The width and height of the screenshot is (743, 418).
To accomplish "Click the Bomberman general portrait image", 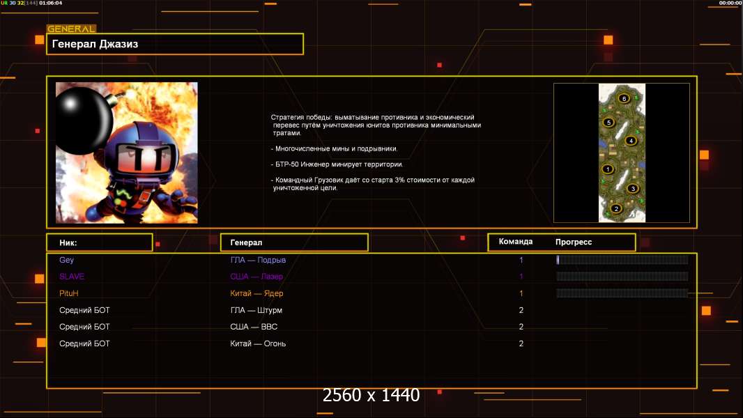I will [127, 153].
